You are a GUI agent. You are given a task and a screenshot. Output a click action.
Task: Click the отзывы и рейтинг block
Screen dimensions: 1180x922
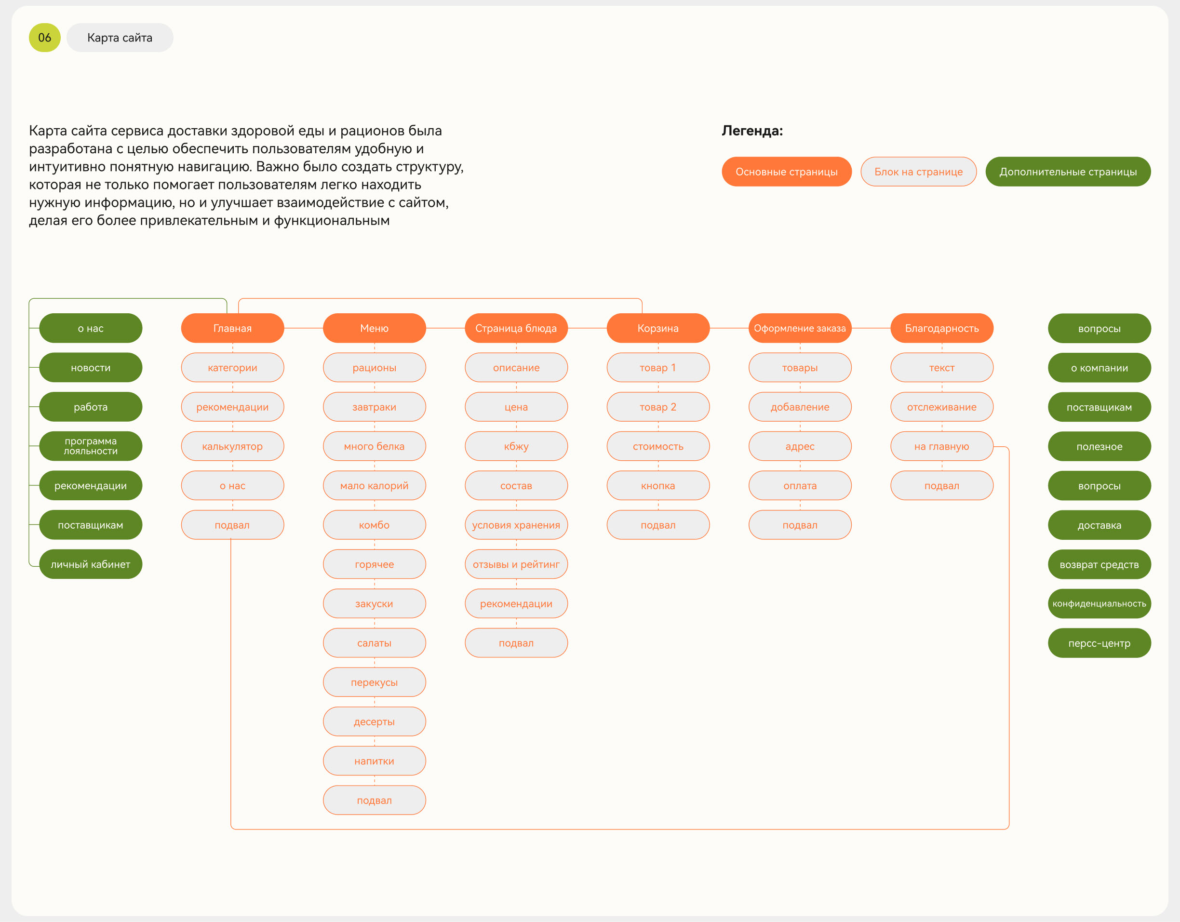516,564
